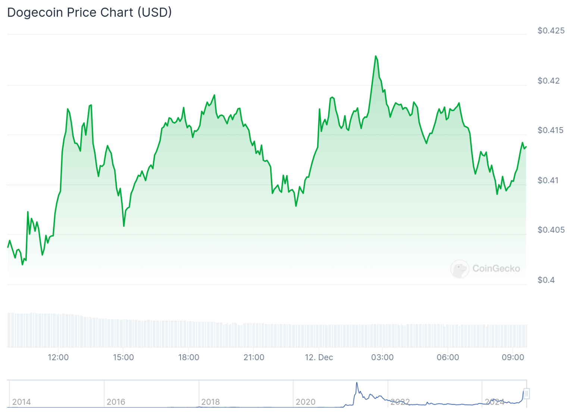Select the $0.425 price axis label
Screen dimensions: 573x418
(551, 31)
